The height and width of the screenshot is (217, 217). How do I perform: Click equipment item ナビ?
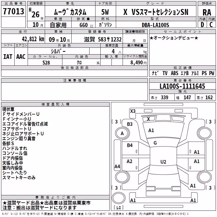155,73
